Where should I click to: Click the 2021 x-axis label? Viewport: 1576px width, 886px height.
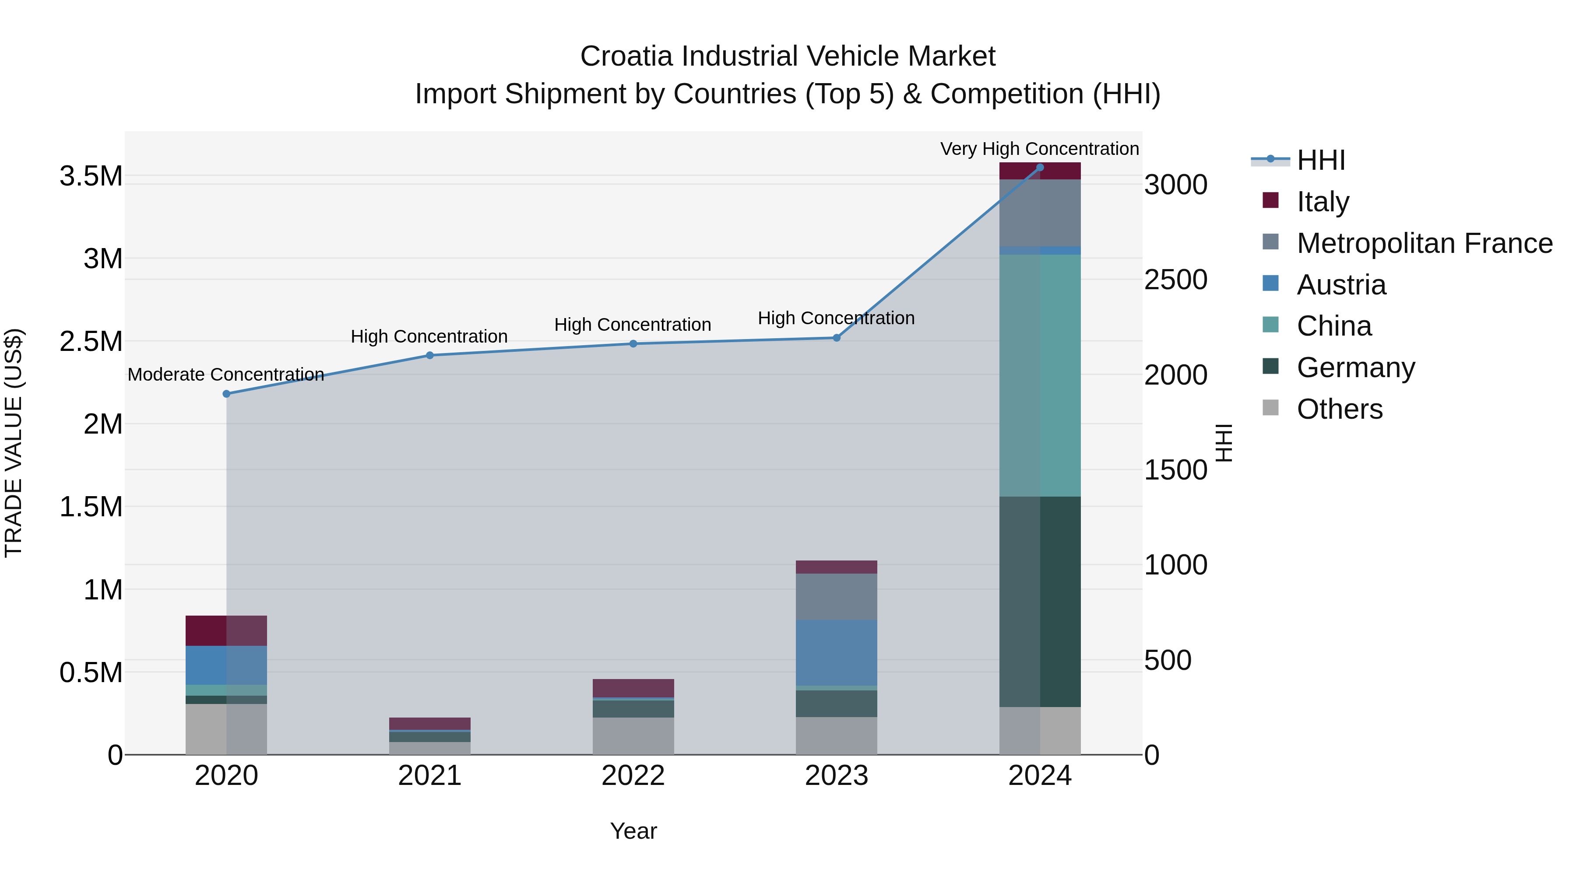(x=429, y=776)
